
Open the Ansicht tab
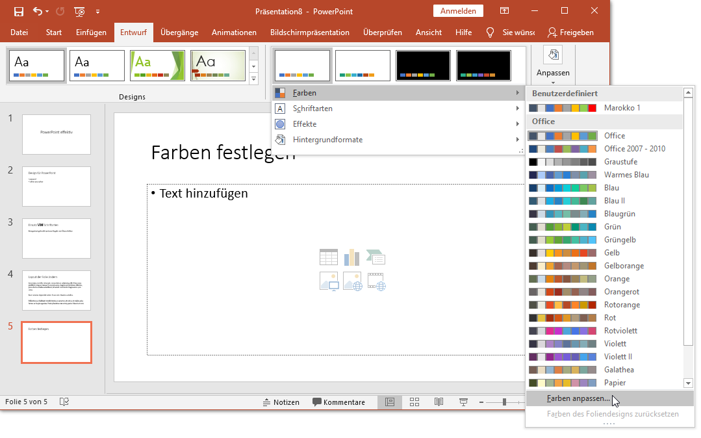(x=428, y=32)
